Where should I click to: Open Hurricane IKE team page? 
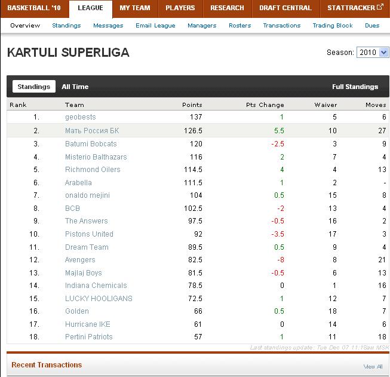tap(88, 324)
